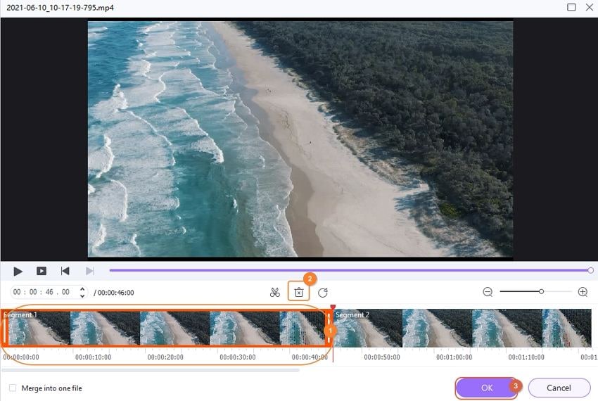Start video playback with play icon

18,272
